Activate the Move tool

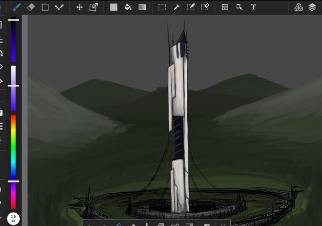pos(79,7)
